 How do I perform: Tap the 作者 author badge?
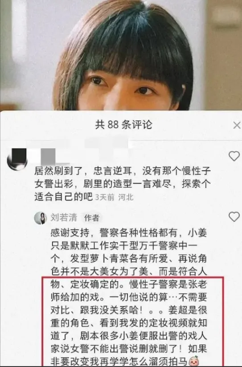click(x=91, y=218)
